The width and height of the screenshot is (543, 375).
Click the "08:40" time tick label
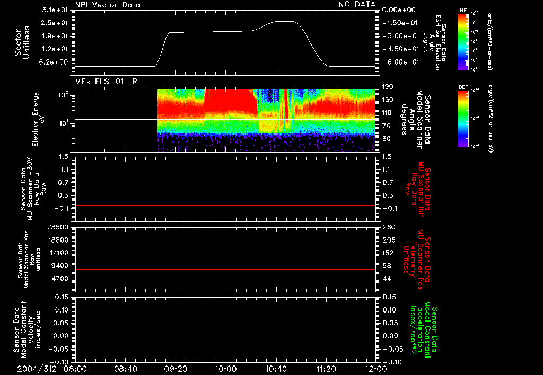[x=125, y=369]
